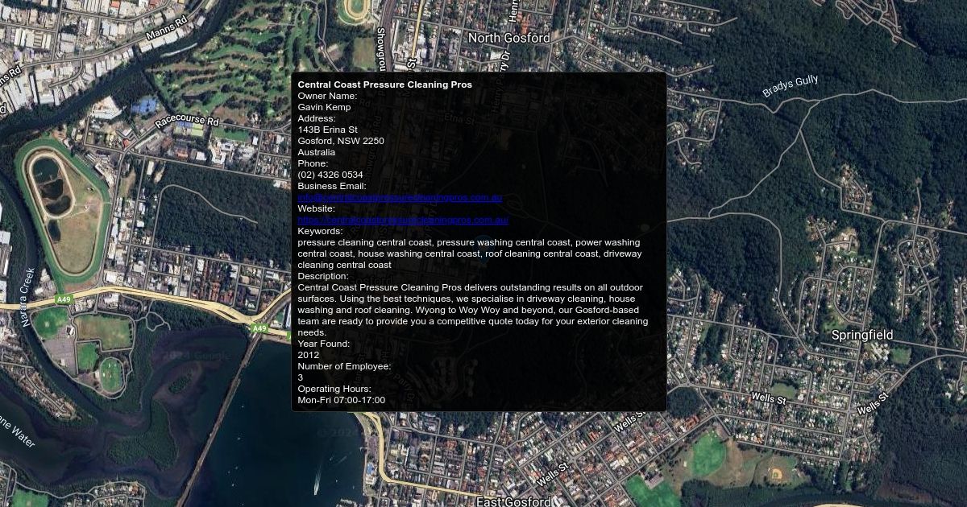Click the Manns Rd street label
967x507 pixels.
167,27
